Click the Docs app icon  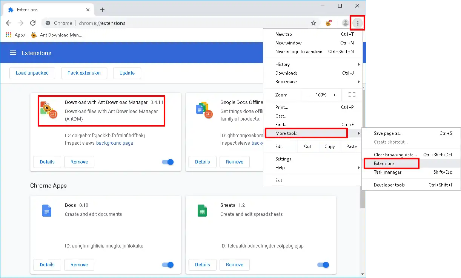46,210
